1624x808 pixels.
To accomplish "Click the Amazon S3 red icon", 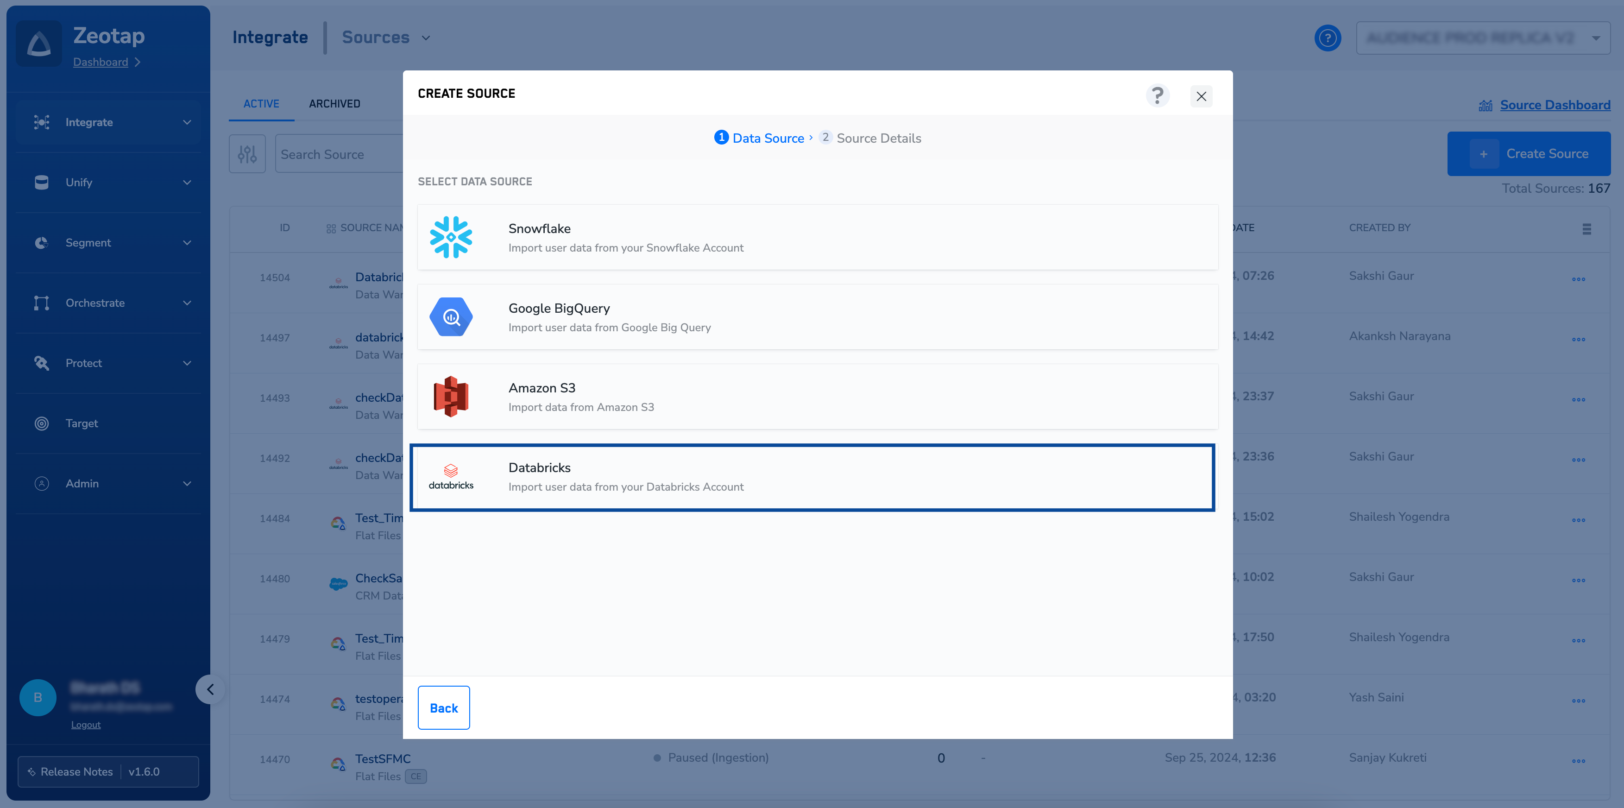I will (x=451, y=397).
